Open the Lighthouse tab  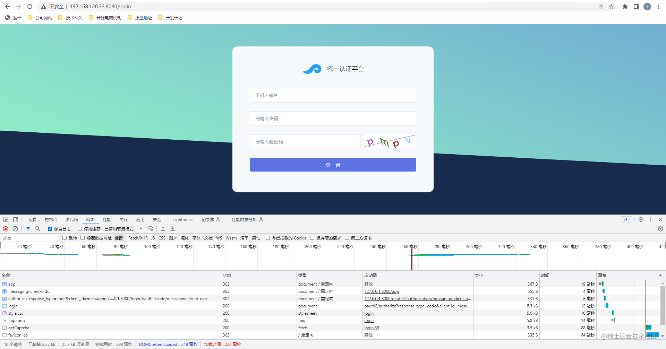pos(183,219)
